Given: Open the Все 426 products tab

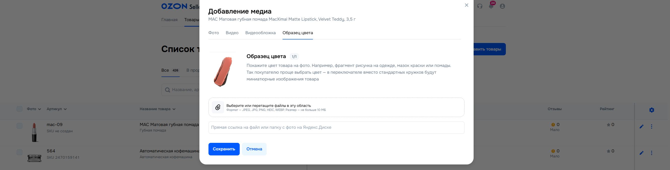Looking at the screenshot, I should (x=170, y=70).
